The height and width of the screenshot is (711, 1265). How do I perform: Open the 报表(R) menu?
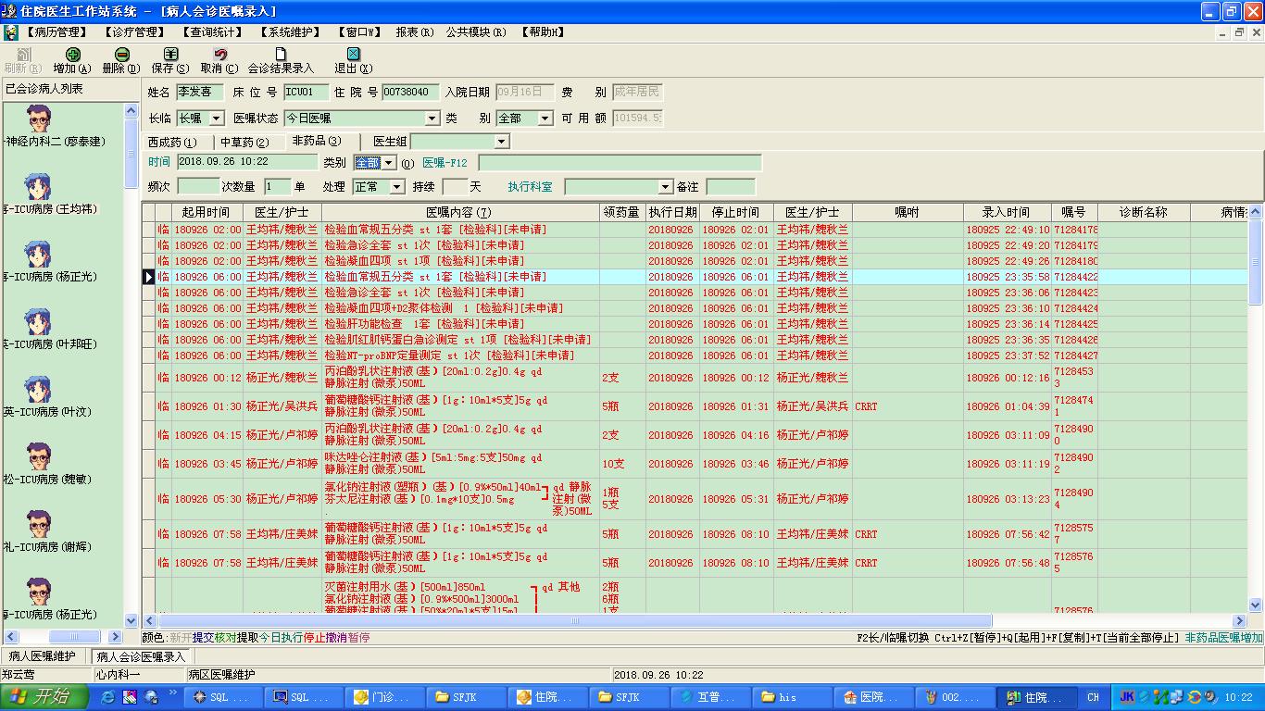[x=414, y=32]
